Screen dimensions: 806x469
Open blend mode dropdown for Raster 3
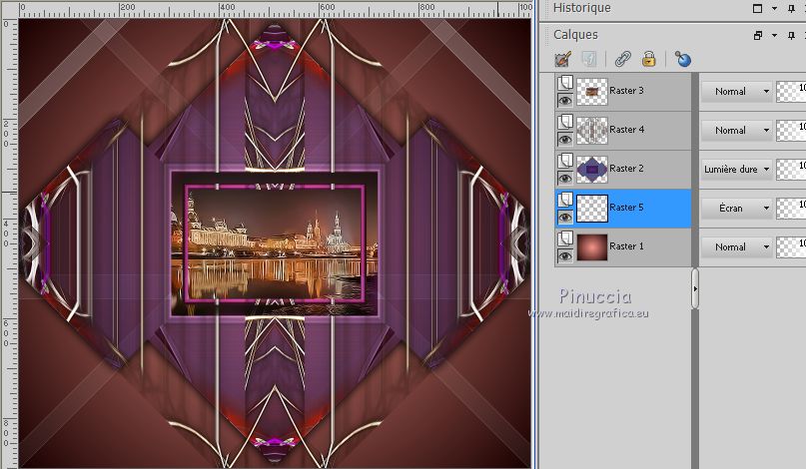click(x=737, y=91)
